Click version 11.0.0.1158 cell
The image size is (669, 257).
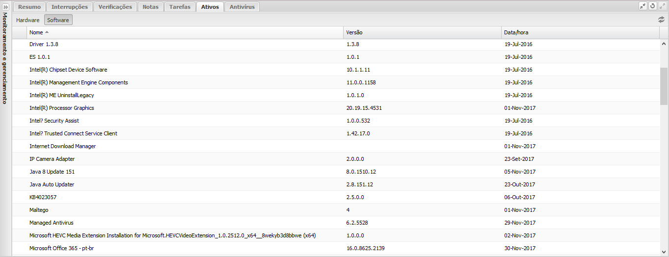tap(361, 82)
